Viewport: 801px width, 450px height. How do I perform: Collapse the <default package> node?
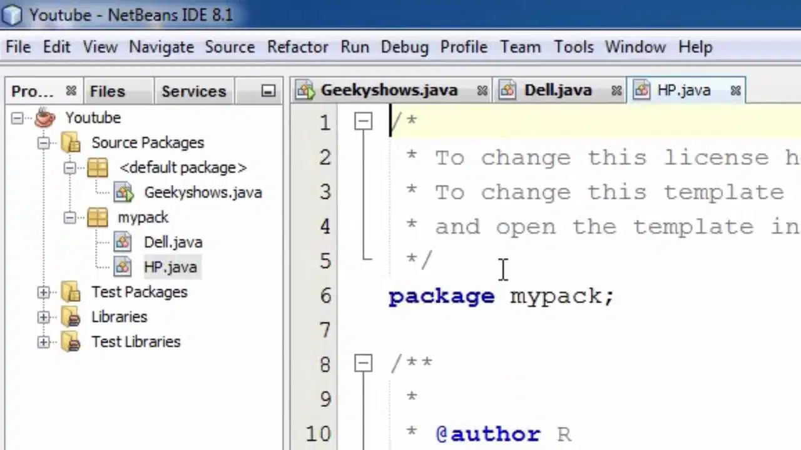(69, 167)
